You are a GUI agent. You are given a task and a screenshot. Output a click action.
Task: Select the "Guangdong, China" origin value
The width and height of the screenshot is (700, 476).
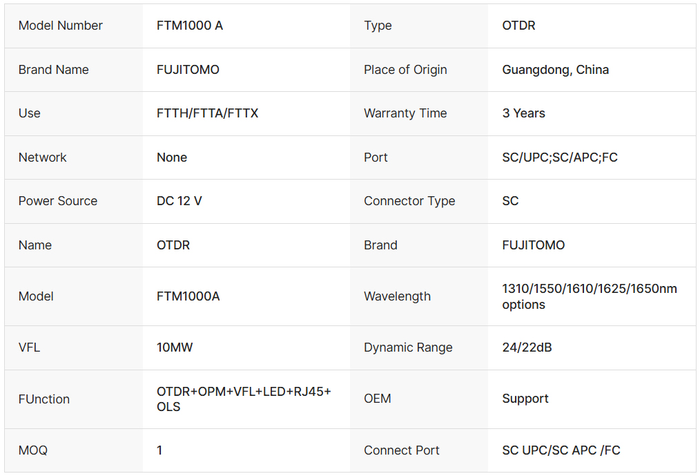point(556,70)
